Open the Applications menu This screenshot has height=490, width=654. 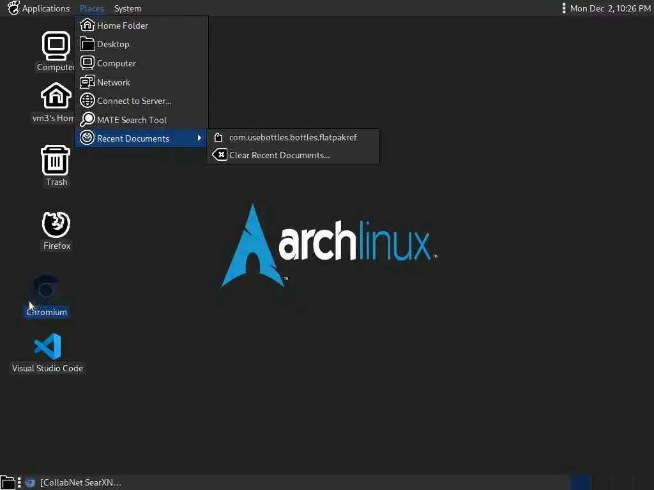46,8
